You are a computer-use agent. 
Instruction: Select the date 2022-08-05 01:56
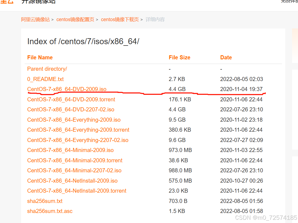pos(242,201)
